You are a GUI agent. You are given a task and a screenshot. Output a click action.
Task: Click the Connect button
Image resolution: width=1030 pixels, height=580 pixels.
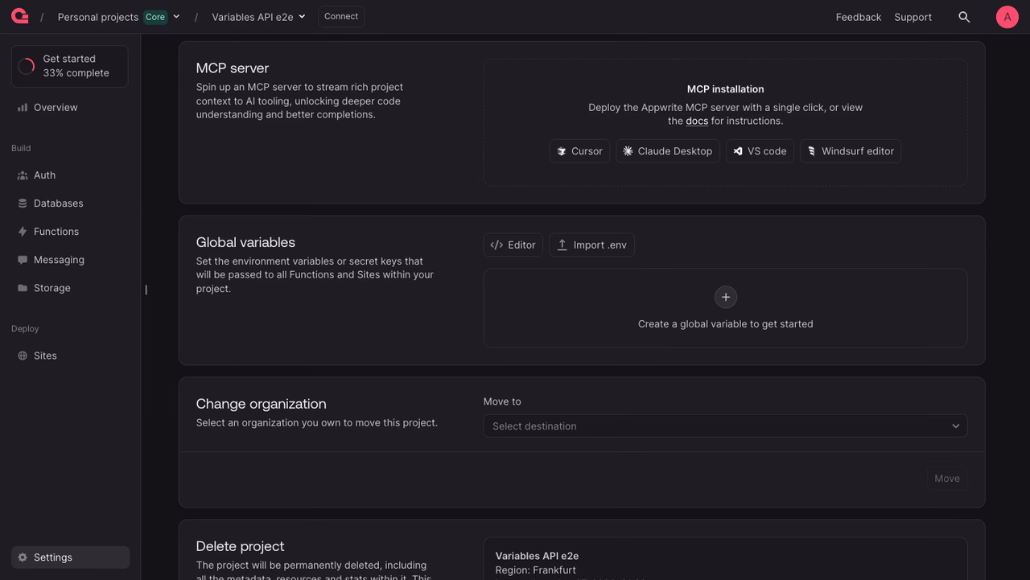point(341,17)
